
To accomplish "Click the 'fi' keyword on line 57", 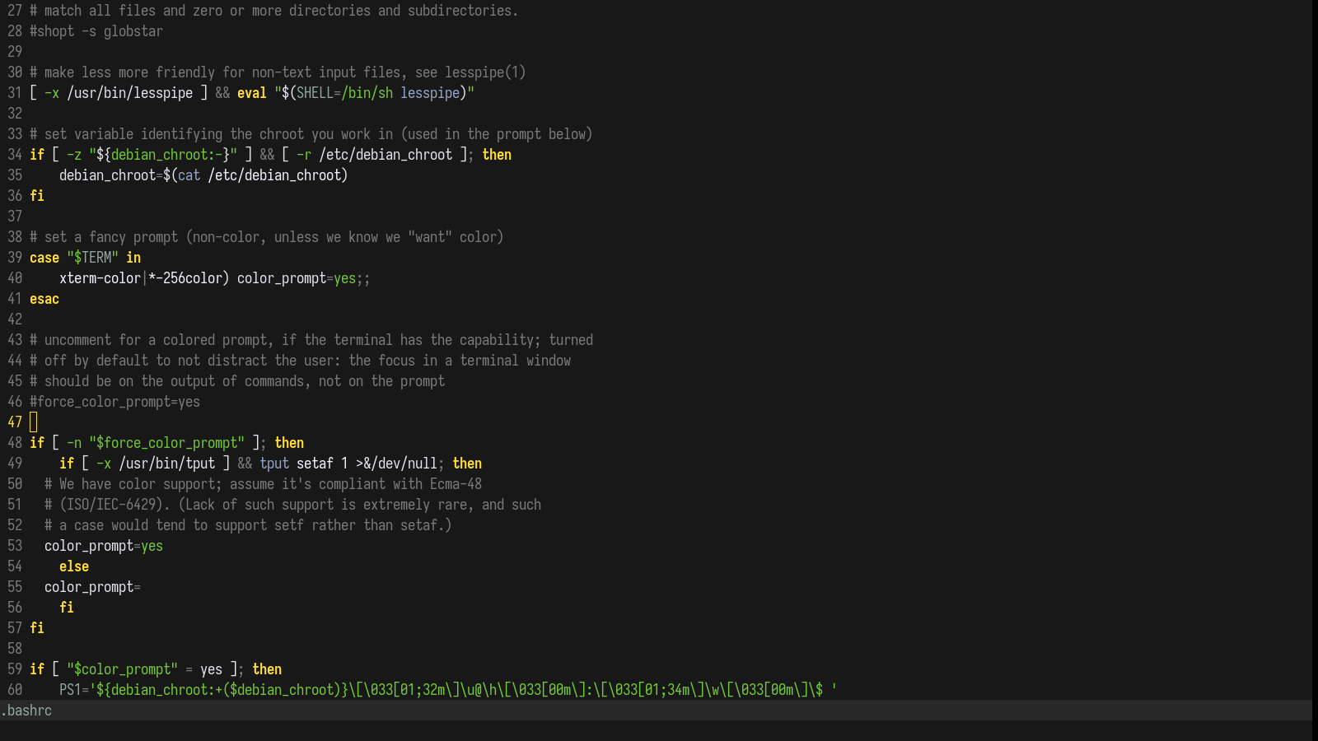I will (x=37, y=628).
